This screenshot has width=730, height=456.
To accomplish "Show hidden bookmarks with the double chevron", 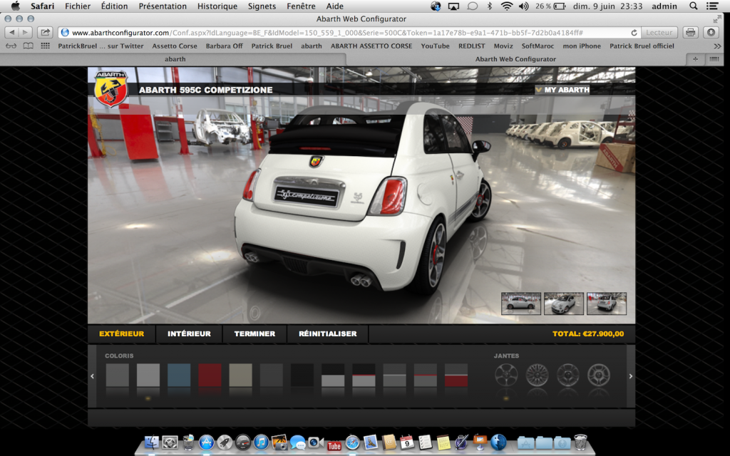I will (x=717, y=46).
